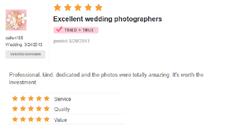Open the cellen188 username profile
This screenshot has height=129, width=233.
click(x=14, y=38)
